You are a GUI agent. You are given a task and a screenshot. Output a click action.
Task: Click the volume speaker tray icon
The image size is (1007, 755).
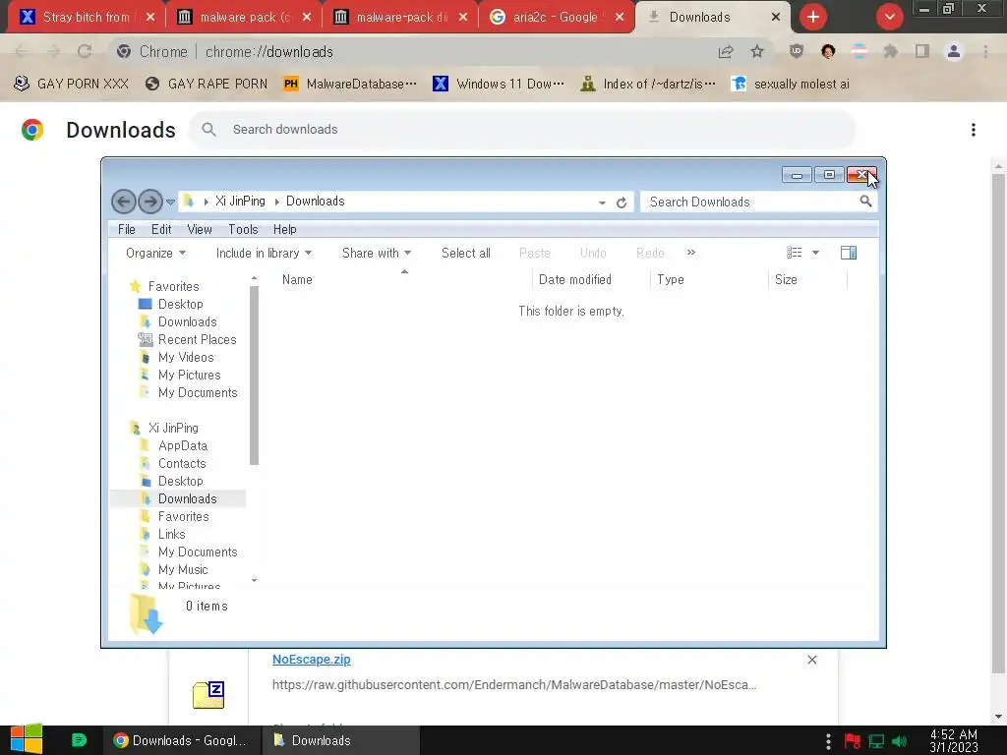[899, 741]
